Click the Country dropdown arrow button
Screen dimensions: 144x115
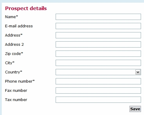[138, 72]
